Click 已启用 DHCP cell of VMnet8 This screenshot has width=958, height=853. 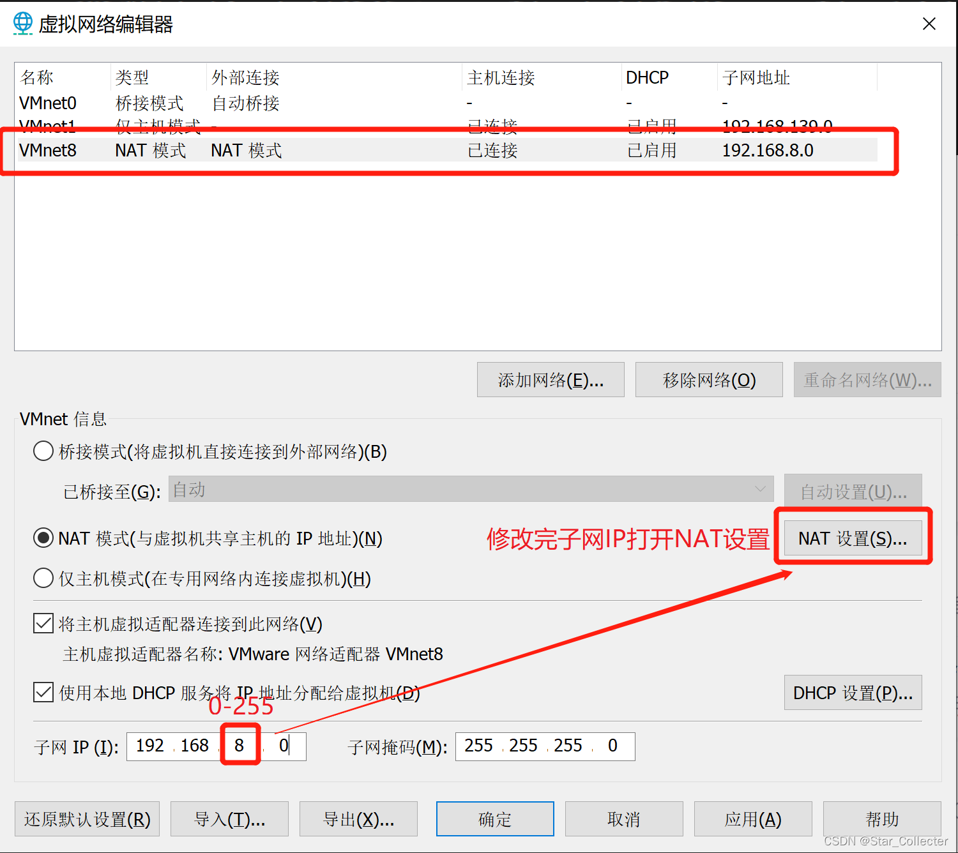pyautogui.click(x=652, y=151)
